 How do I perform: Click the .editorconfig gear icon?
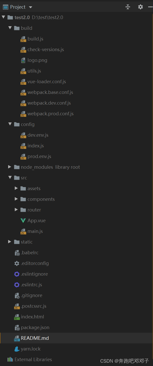[x=17, y=263]
